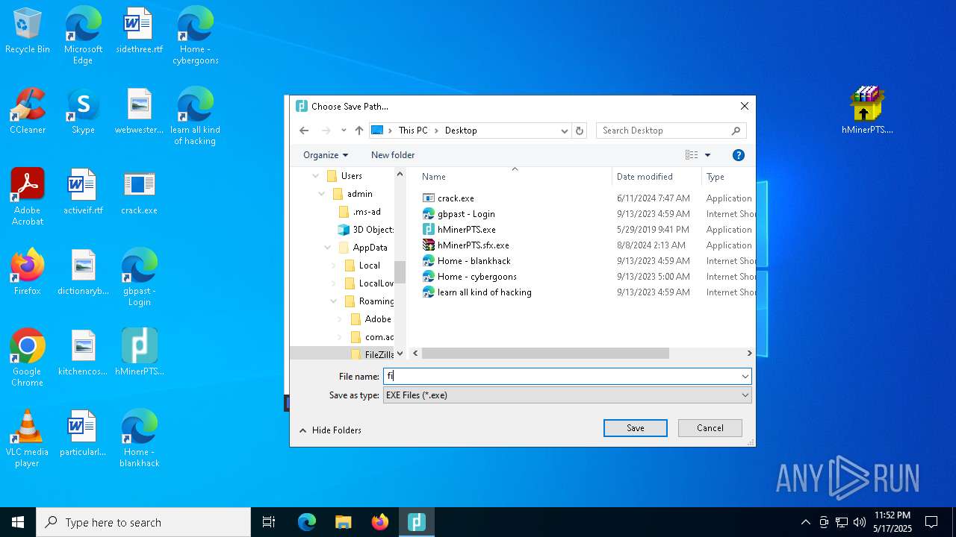Open the Home - cybergoons desktop shortcut
Image resolution: width=956 pixels, height=537 pixels.
195,36
